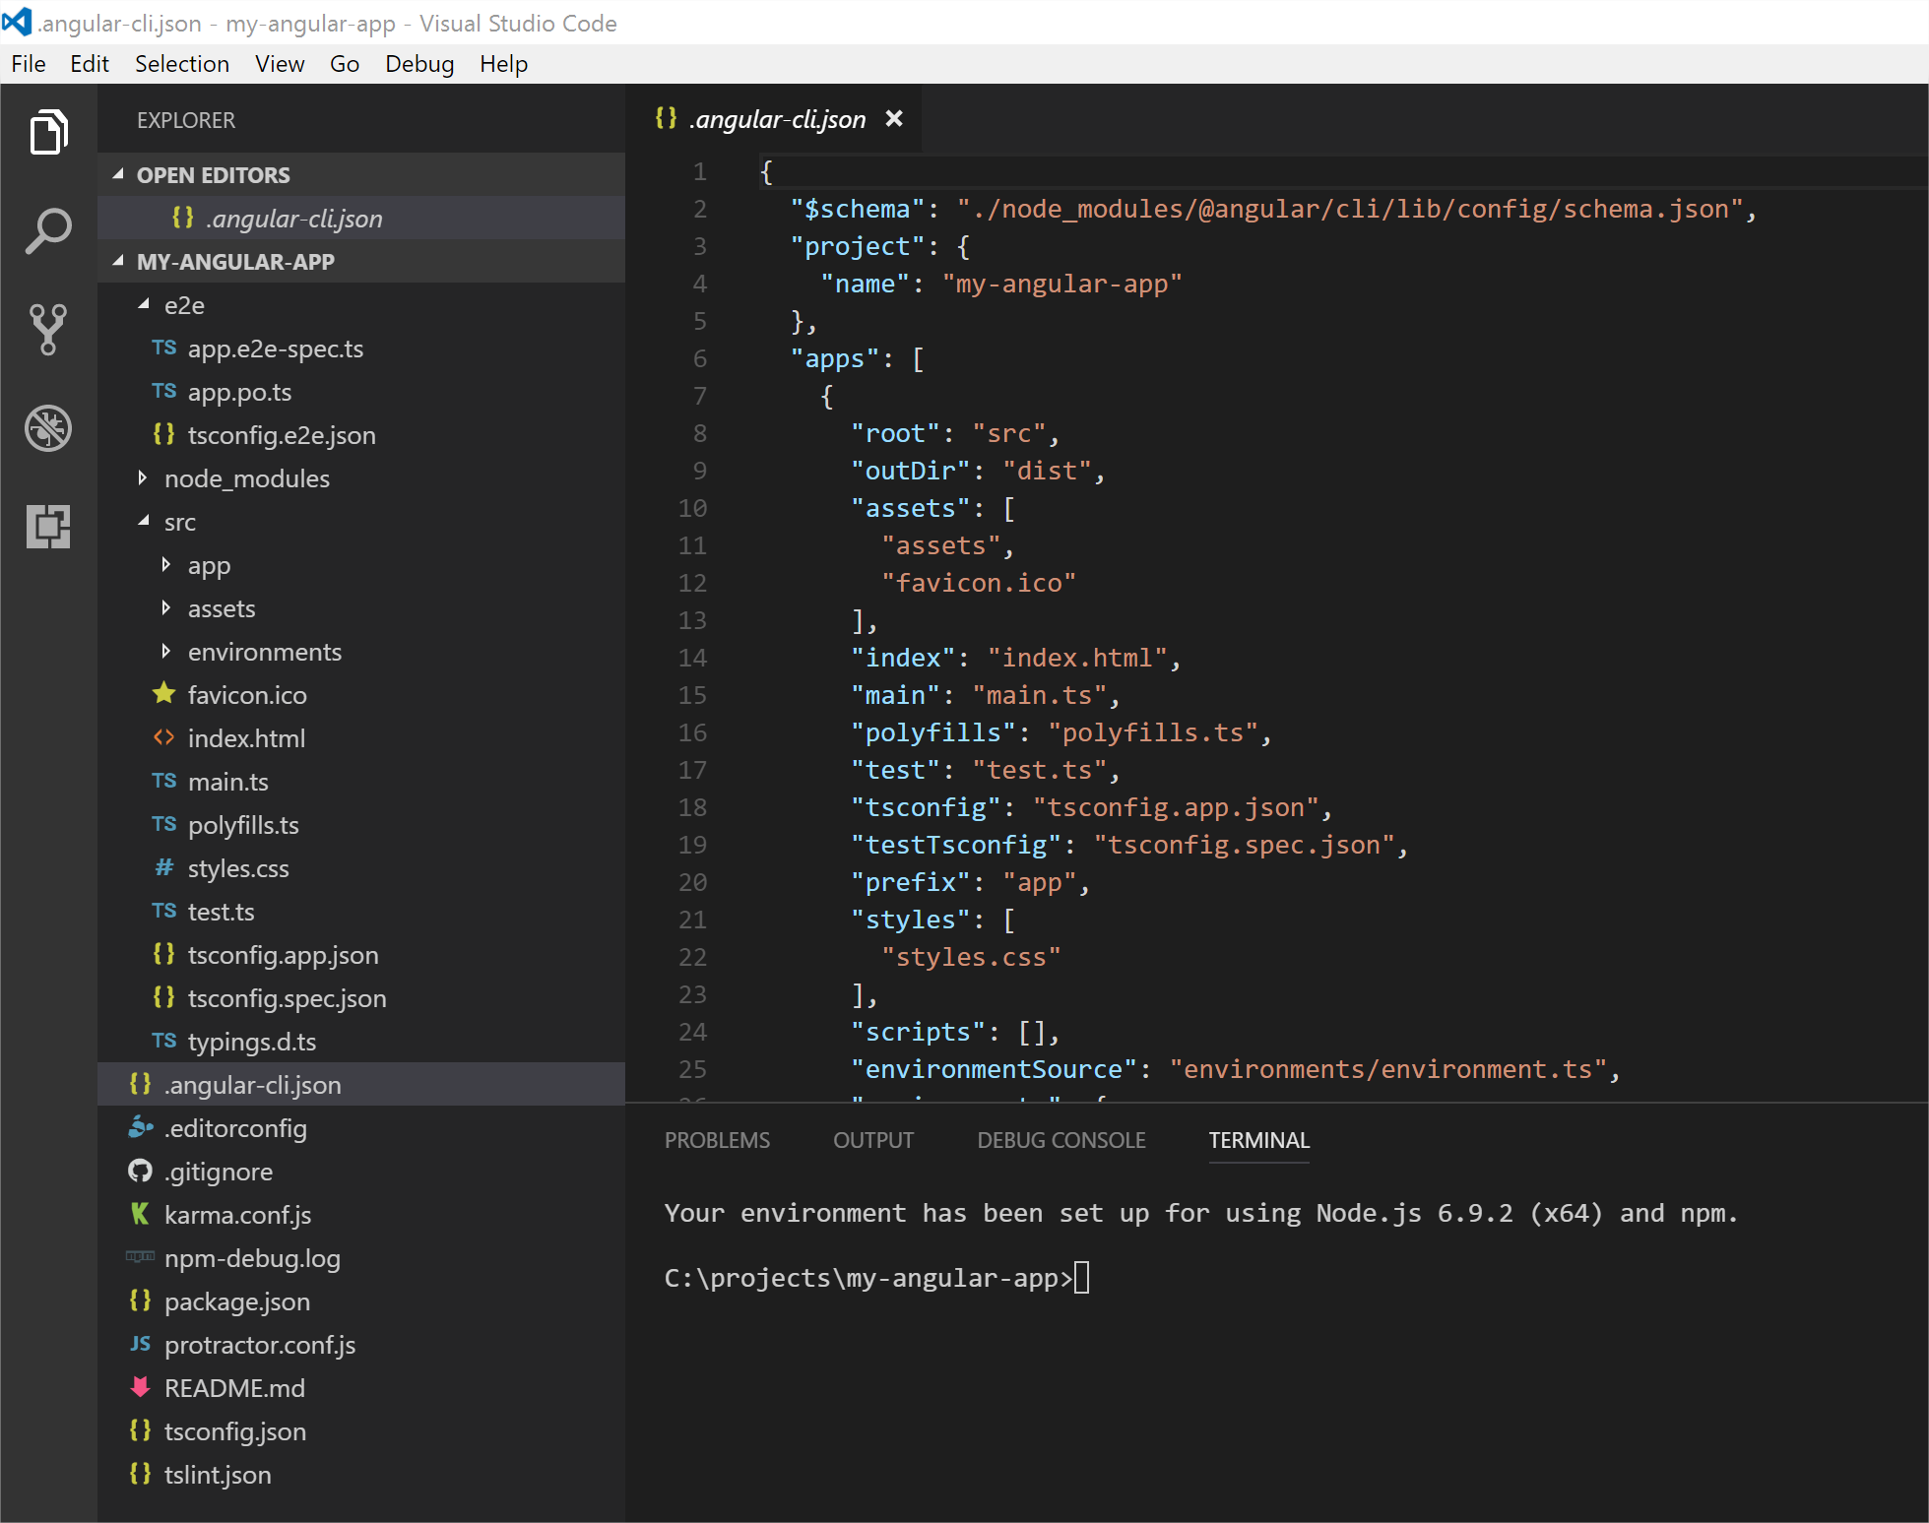Viewport: 1929px width, 1523px height.
Task: Switch to the DEBUG CONSOLE tab
Action: coord(1061,1140)
